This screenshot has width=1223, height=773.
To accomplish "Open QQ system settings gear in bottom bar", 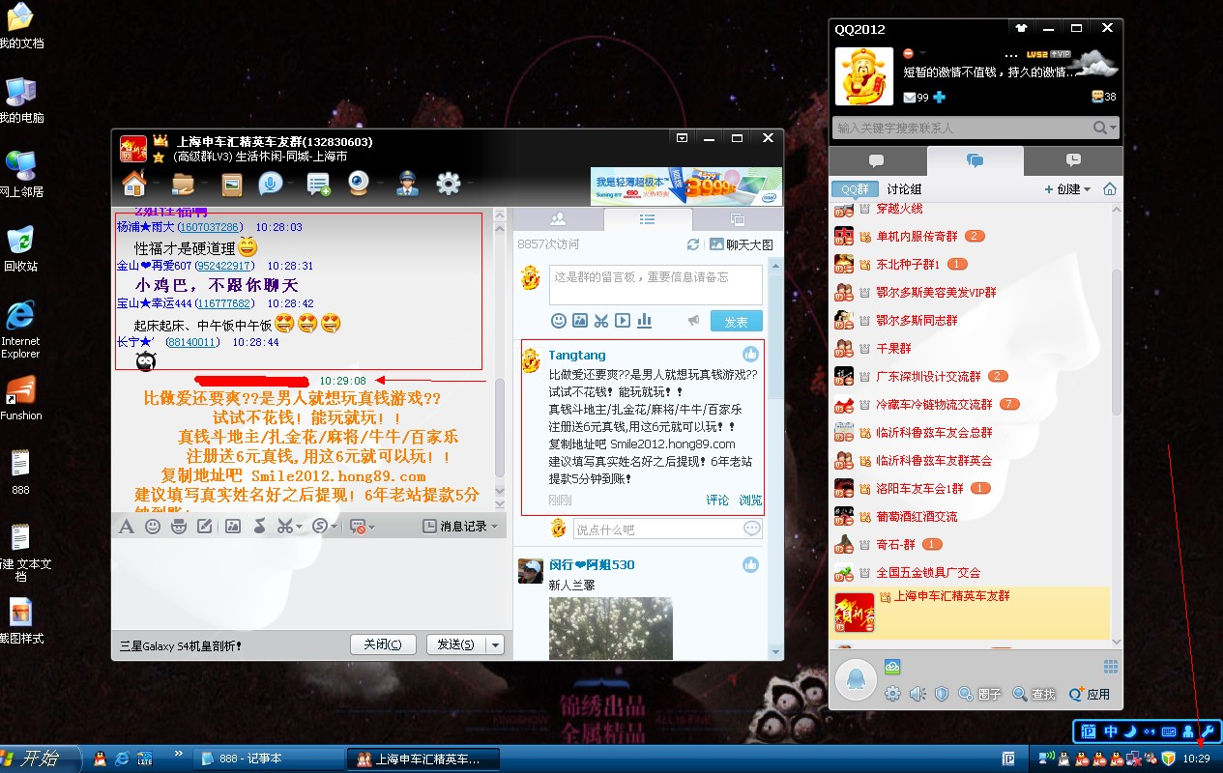I will (892, 694).
